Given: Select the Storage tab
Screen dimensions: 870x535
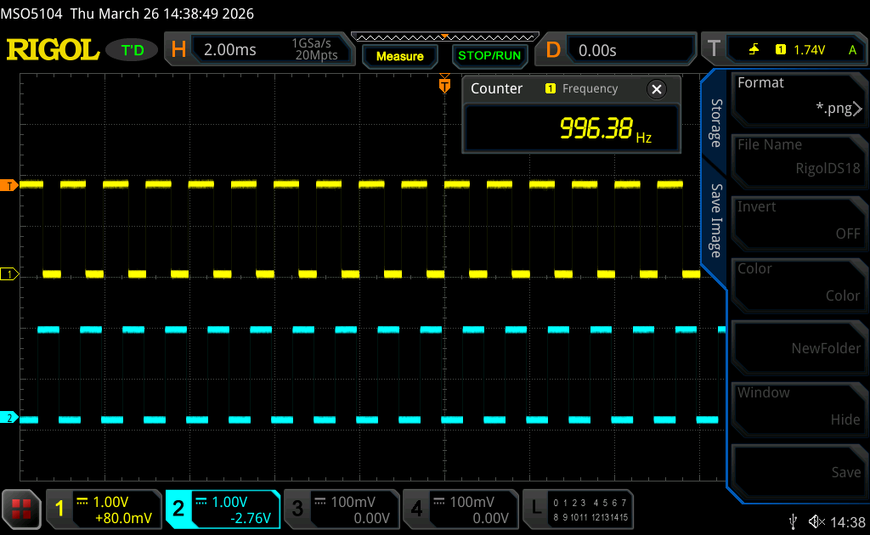Looking at the screenshot, I should click(715, 123).
